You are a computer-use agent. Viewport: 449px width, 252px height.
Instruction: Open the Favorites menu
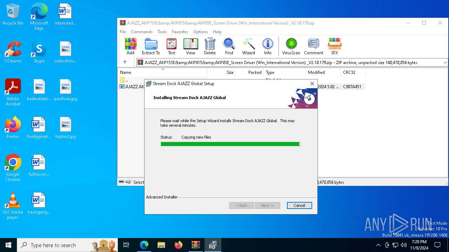click(x=180, y=31)
